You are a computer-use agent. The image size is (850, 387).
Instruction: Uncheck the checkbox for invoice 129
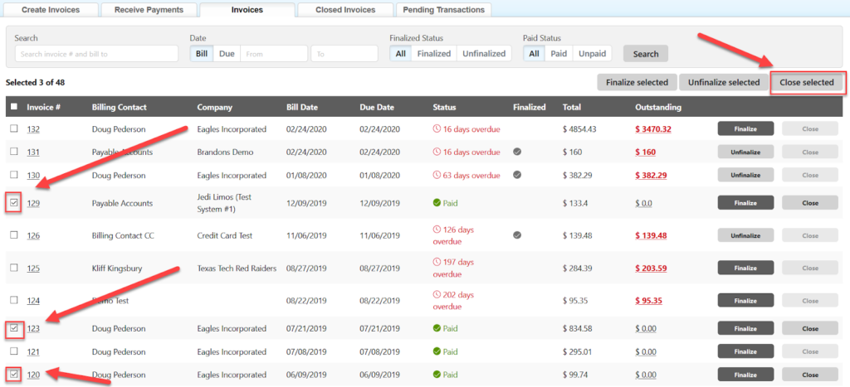[x=13, y=203]
